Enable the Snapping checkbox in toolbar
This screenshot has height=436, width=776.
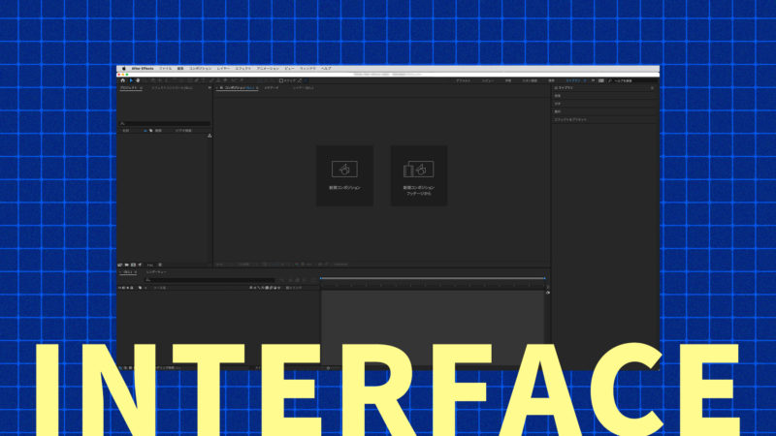[x=281, y=80]
